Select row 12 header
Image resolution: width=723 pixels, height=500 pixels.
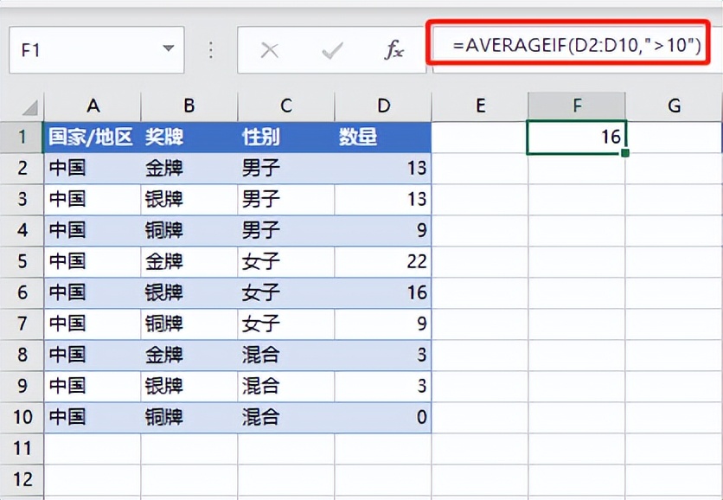22,480
